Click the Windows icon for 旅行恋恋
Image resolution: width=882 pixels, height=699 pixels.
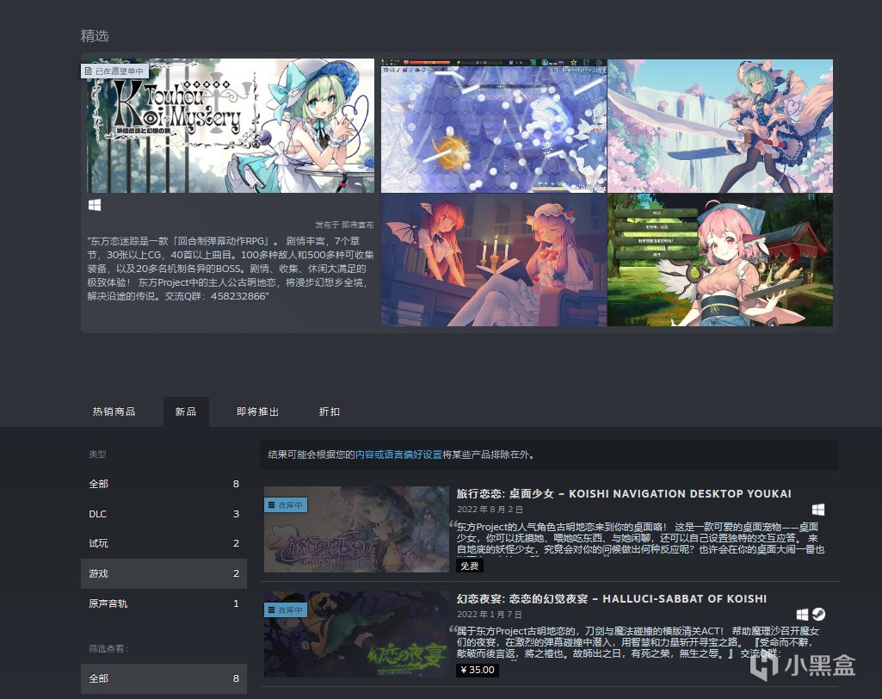pyautogui.click(x=818, y=510)
